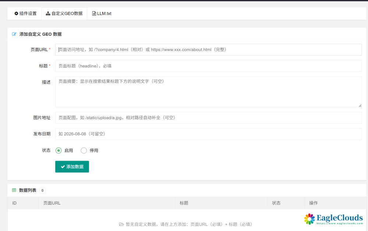This screenshot has width=368, height=231.
Task: Click the 发布日期 date field
Action: (x=208, y=134)
